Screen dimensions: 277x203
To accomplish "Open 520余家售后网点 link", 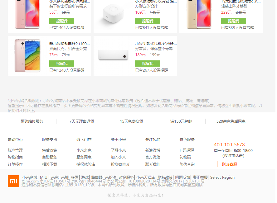I will pos(231,121).
